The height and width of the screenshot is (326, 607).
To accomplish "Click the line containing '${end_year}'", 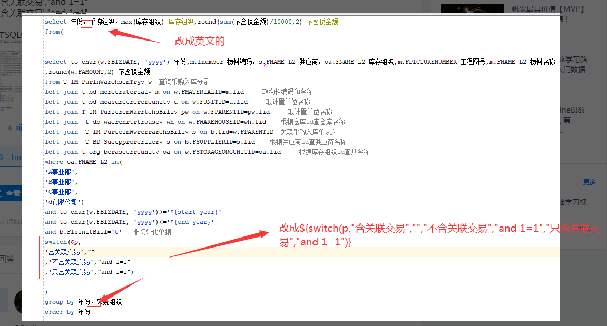I will (129, 222).
